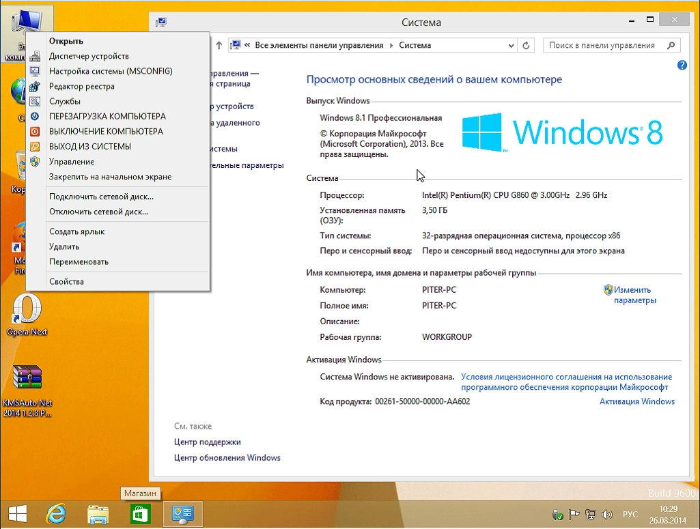
Task: Click the Opera Next desktop icon
Action: pyautogui.click(x=27, y=315)
